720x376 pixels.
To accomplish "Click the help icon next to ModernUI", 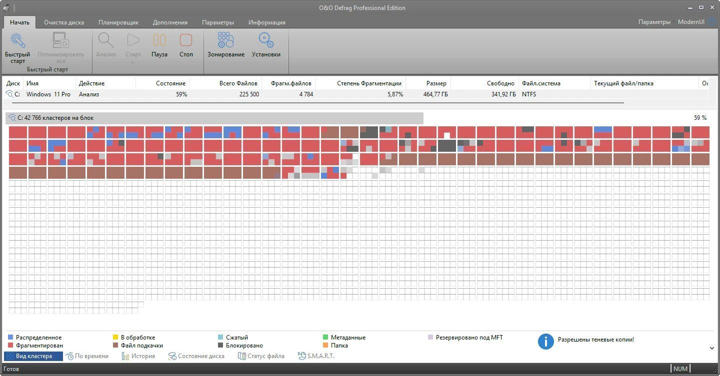I will coord(711,22).
